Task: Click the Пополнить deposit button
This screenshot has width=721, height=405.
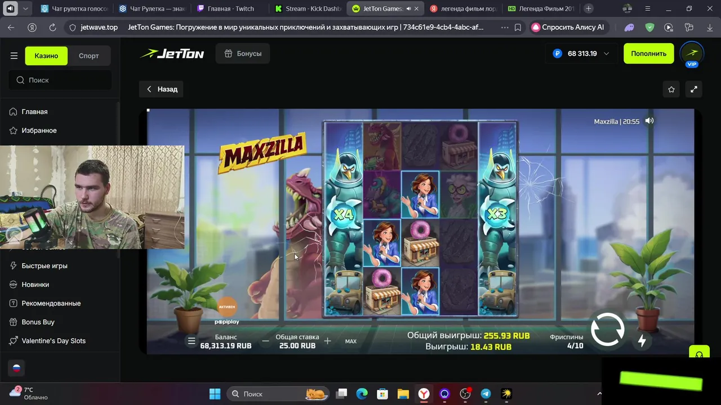Action: click(x=648, y=53)
